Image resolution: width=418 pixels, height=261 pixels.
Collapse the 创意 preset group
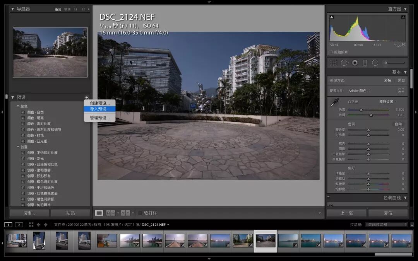click(18, 147)
